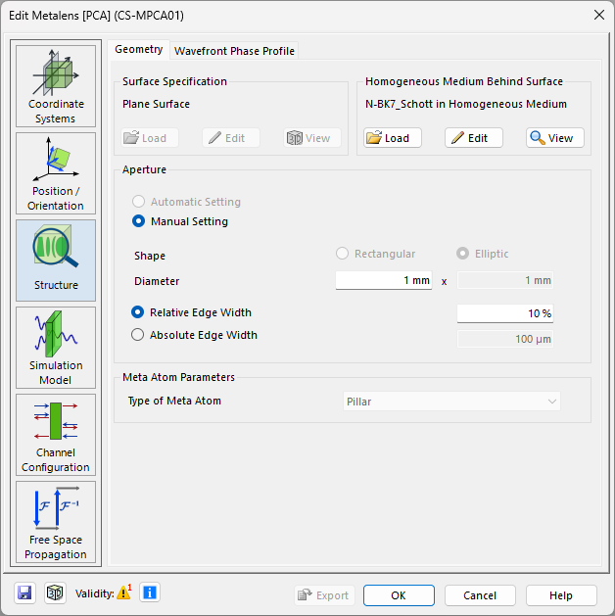Viewport: 615px width, 616px height.
Task: Open the Channel Configuration page
Action: (56, 435)
